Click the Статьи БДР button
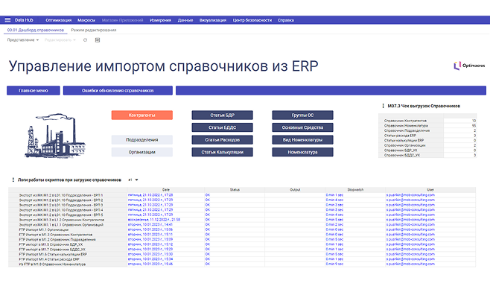The height and width of the screenshot is (298, 490). tap(222, 115)
